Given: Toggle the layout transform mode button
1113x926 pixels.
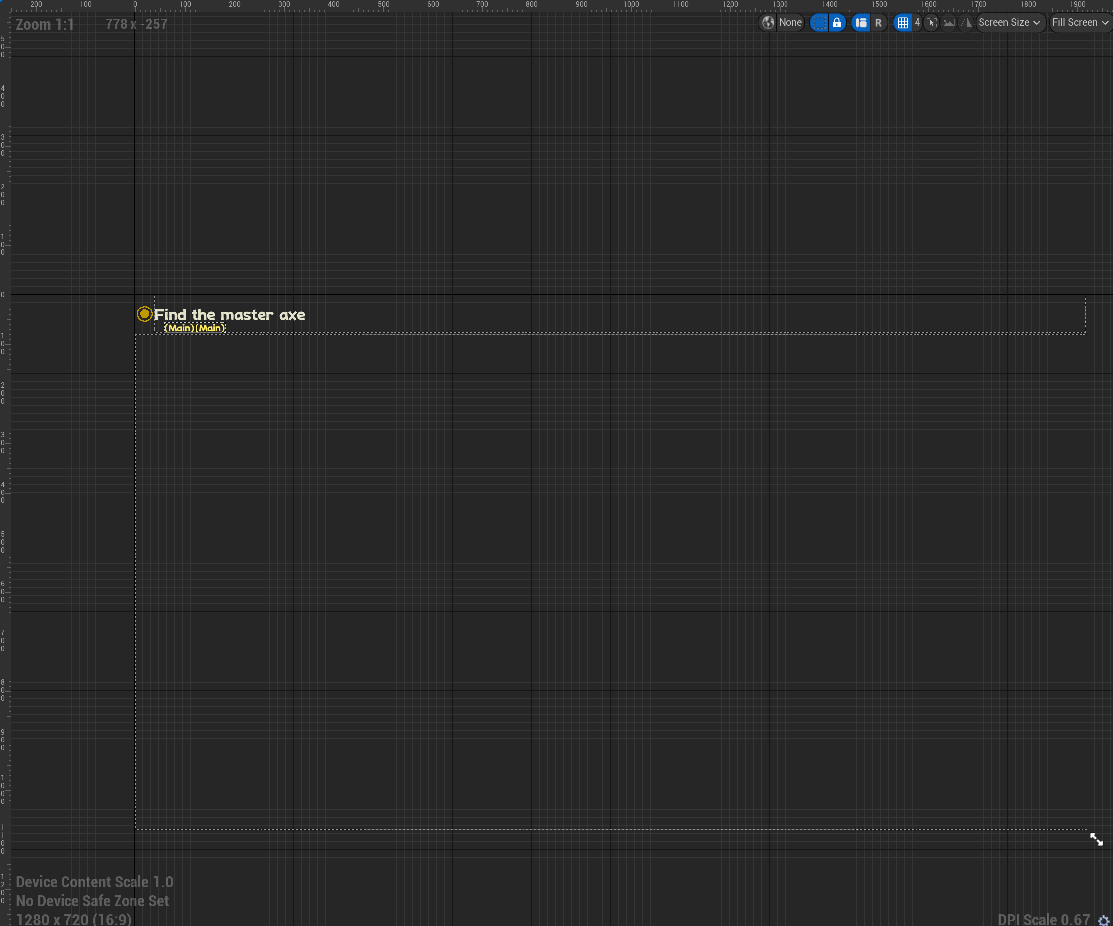Looking at the screenshot, I should tap(861, 23).
